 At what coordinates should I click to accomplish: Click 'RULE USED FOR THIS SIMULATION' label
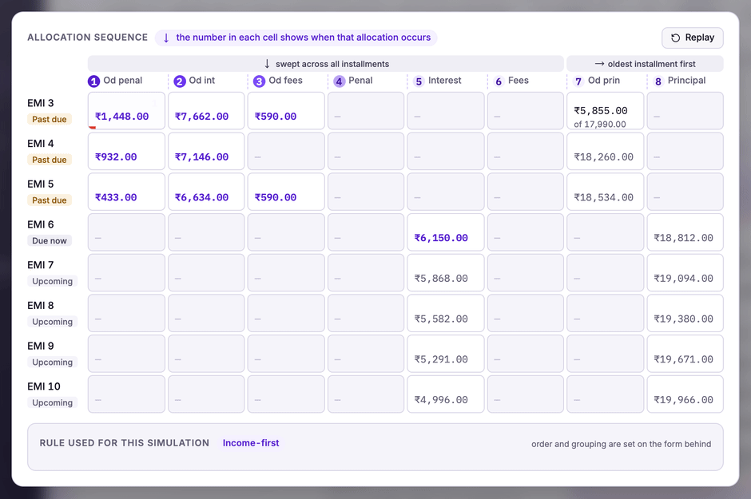point(125,443)
